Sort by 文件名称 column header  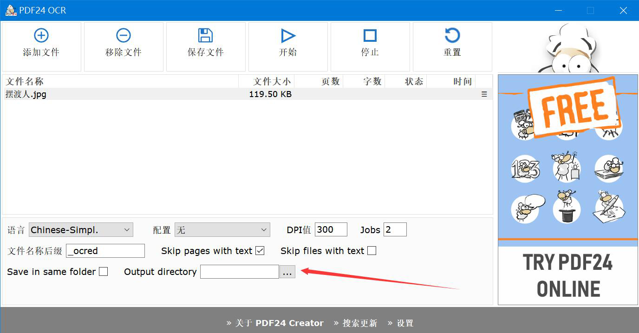(120, 82)
